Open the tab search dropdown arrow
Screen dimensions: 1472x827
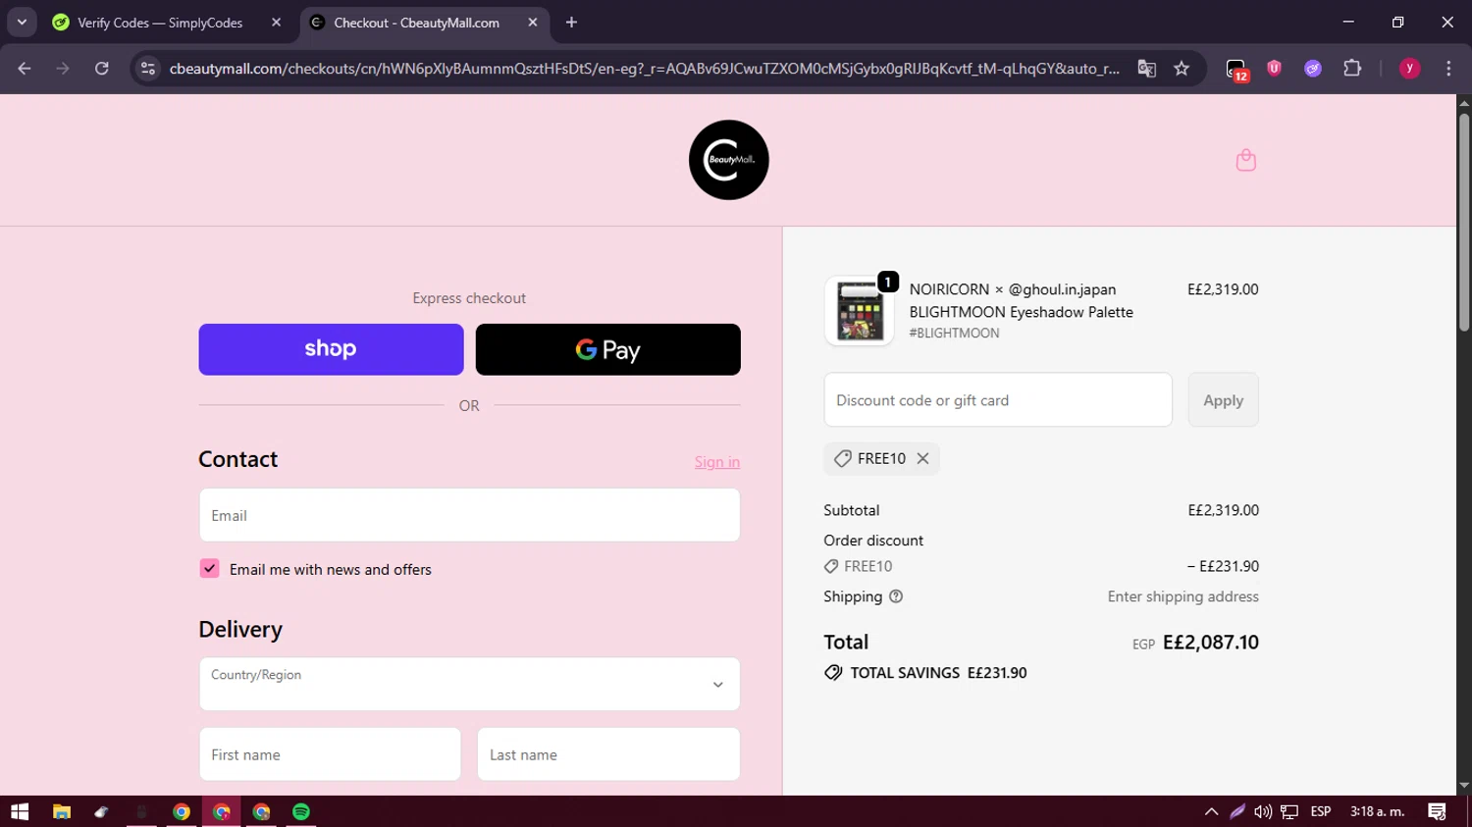click(x=22, y=23)
